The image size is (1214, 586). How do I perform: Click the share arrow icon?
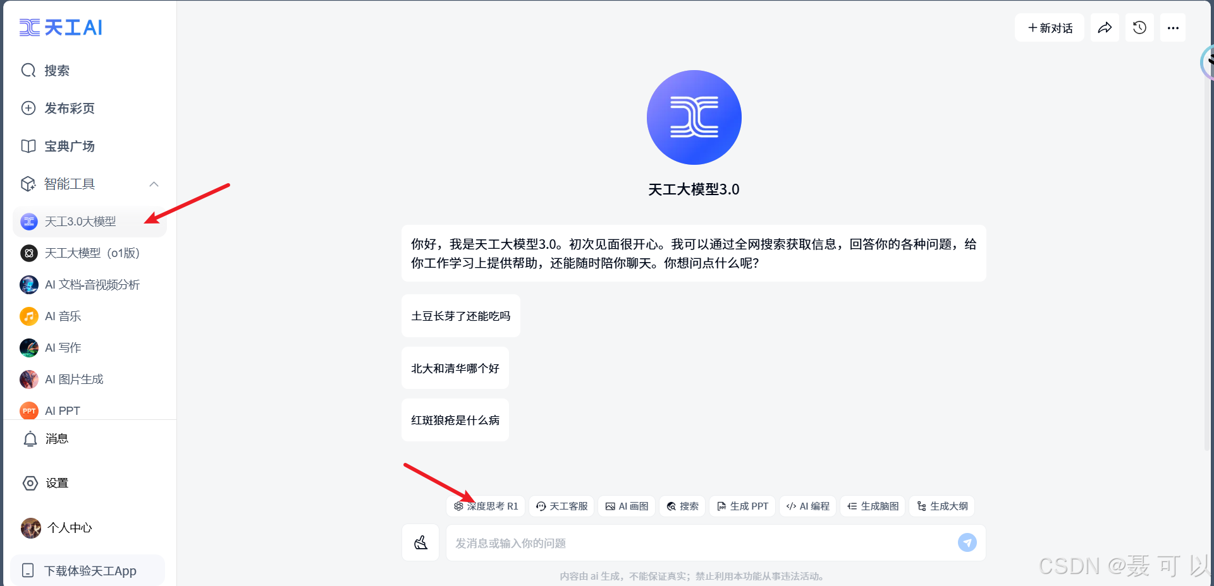coord(1105,28)
